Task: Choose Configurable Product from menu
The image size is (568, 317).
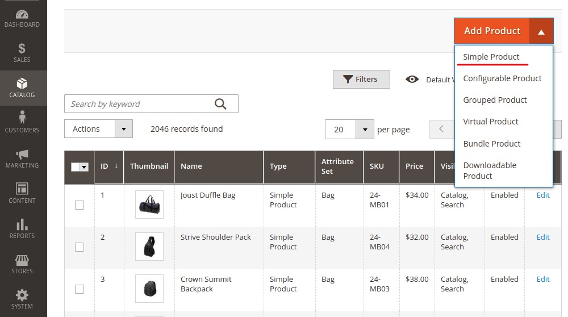Action: (x=502, y=78)
